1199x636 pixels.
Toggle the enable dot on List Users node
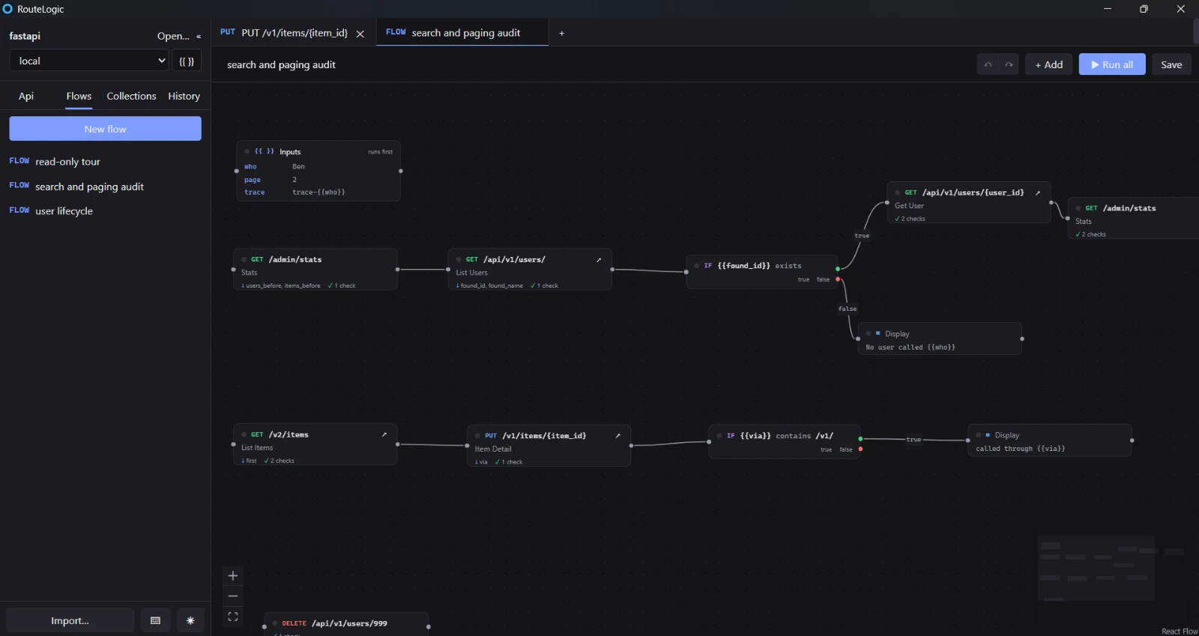point(459,259)
